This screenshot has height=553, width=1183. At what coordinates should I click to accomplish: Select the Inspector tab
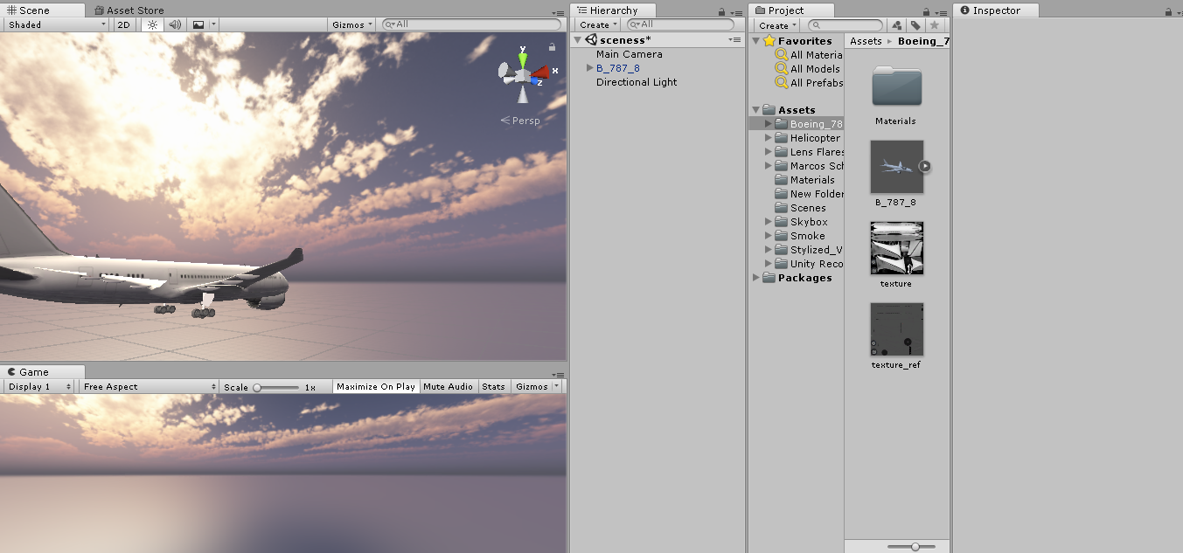tap(996, 10)
